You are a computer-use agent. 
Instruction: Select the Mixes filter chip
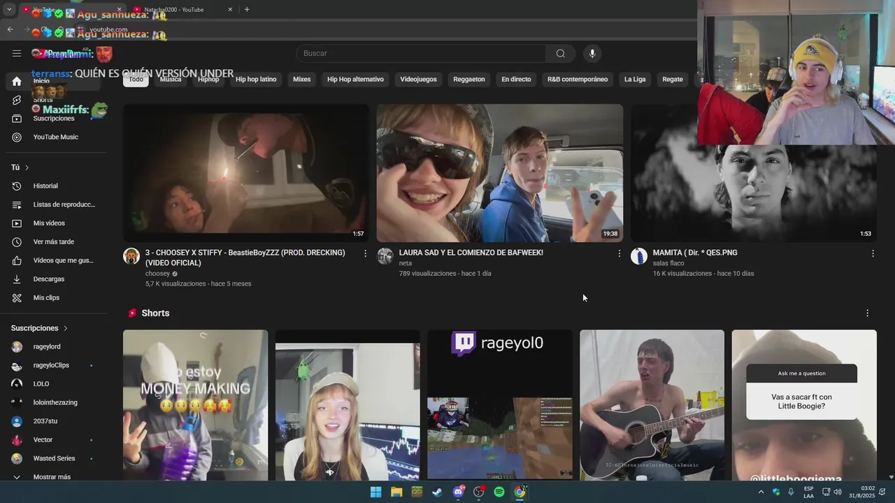[x=302, y=80]
